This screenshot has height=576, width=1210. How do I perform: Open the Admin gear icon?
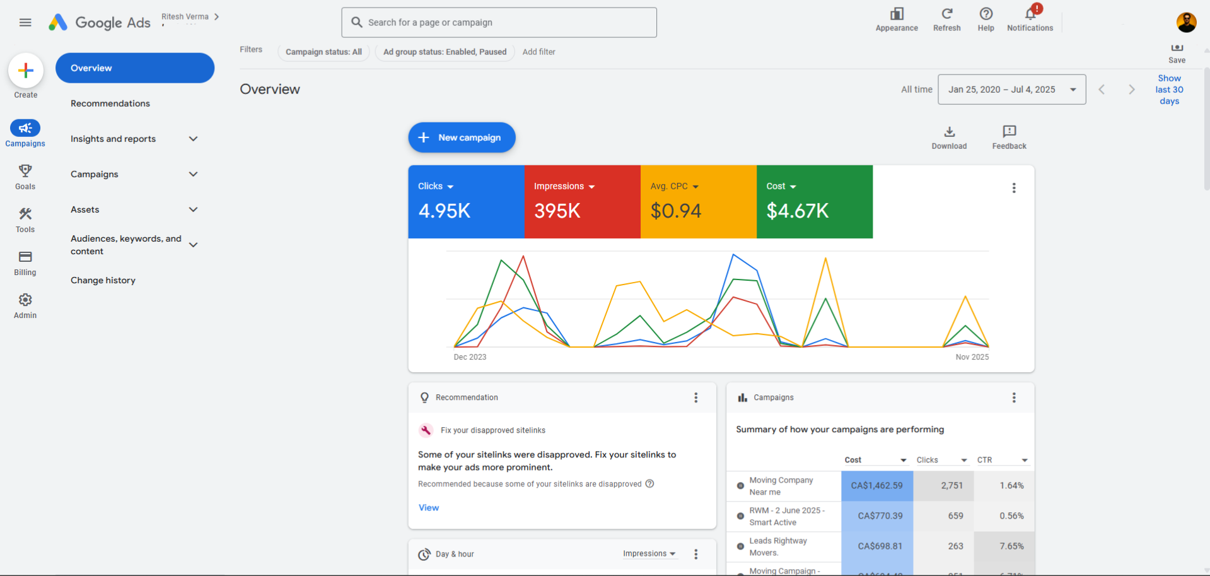[25, 305]
